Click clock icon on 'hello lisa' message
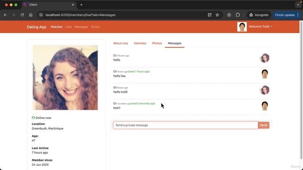This screenshot has width=303, height=170. tap(115, 71)
